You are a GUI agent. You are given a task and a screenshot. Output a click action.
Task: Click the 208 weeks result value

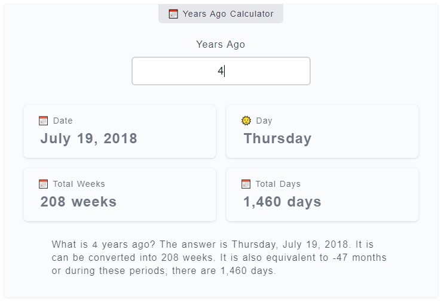[x=78, y=202]
